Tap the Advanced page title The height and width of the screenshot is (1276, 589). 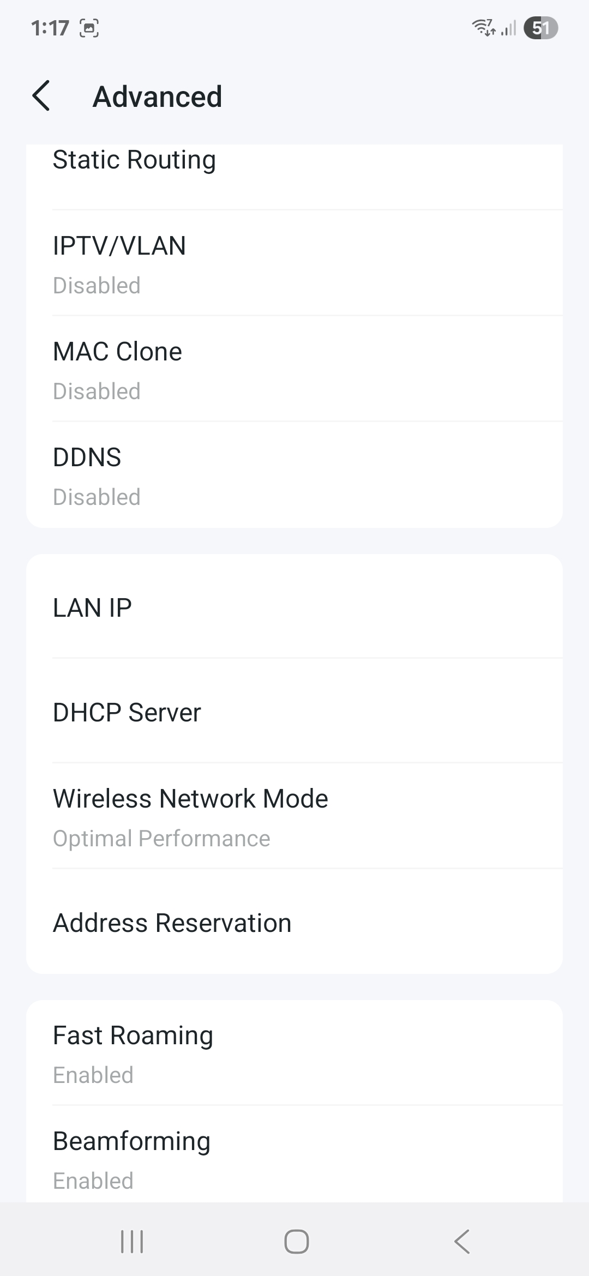157,97
